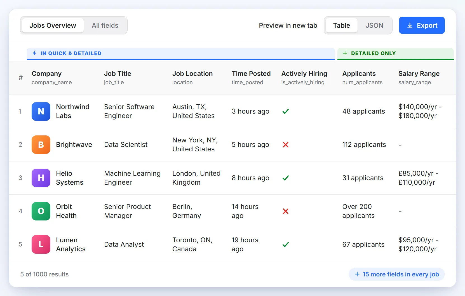Click the 5 of 1000 results text
This screenshot has height=296, width=465.
pos(44,274)
